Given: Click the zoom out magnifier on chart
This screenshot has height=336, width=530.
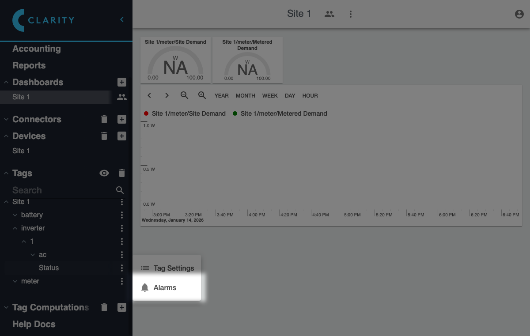Looking at the screenshot, I should pyautogui.click(x=185, y=95).
